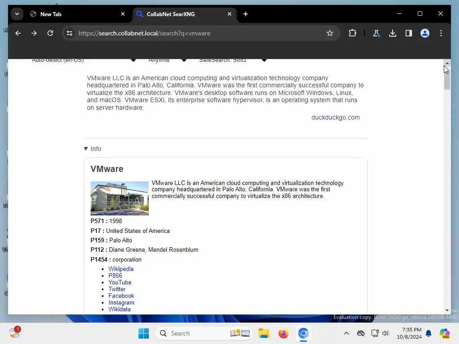Show hidden system tray icons
The height and width of the screenshot is (344, 459).
click(346, 333)
